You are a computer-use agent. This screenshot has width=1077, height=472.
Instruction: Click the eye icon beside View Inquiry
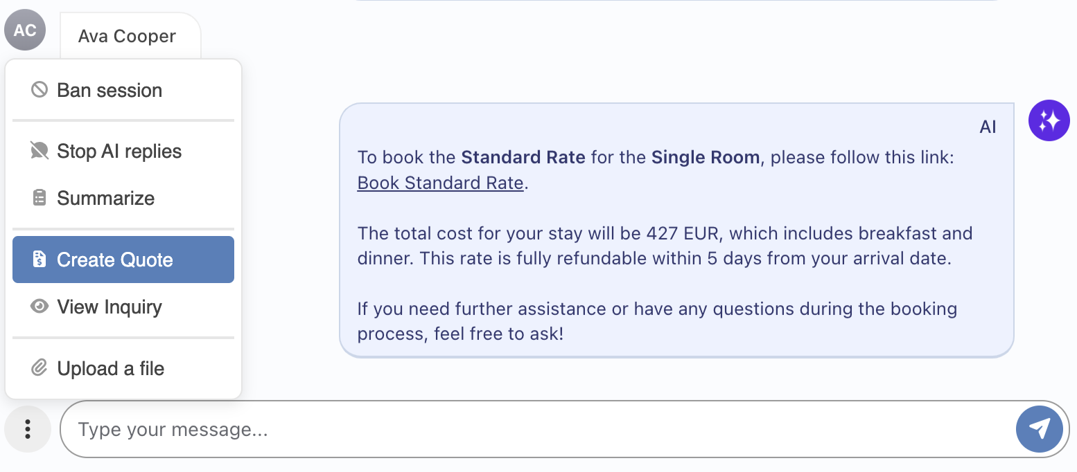tap(40, 307)
